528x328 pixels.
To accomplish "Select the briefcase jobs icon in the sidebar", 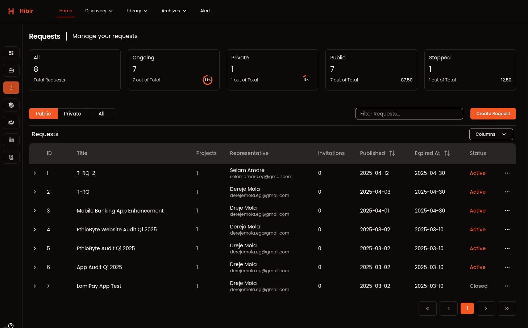I will [x=11, y=70].
